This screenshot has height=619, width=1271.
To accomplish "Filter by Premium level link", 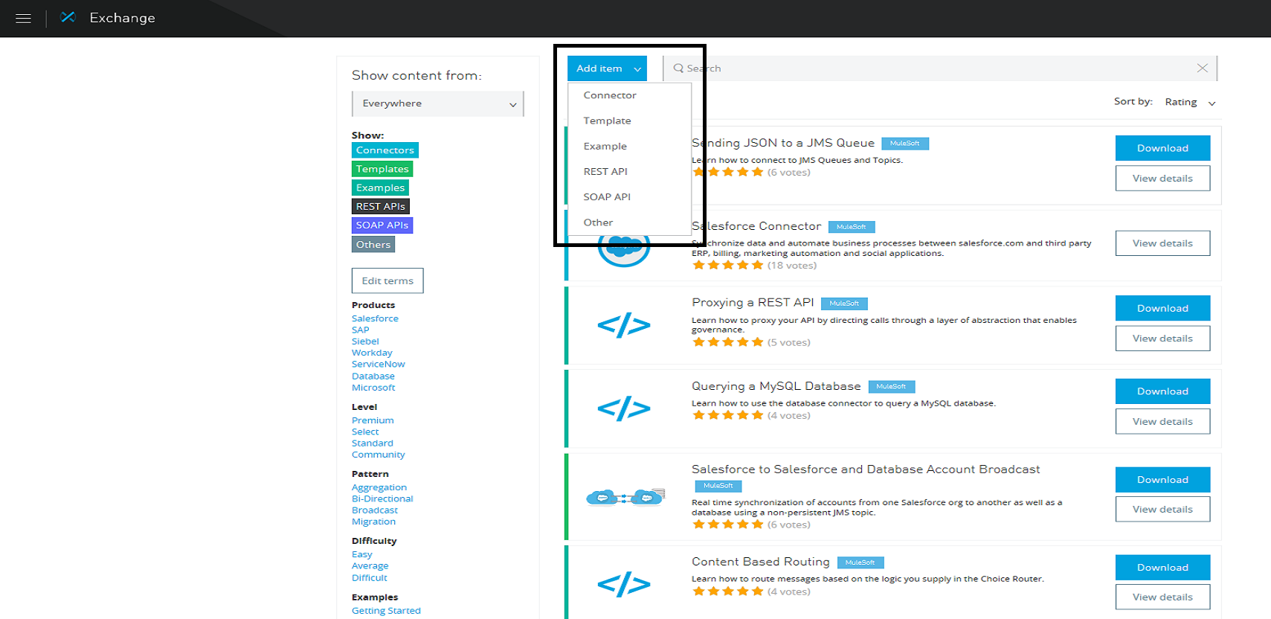I will (373, 420).
